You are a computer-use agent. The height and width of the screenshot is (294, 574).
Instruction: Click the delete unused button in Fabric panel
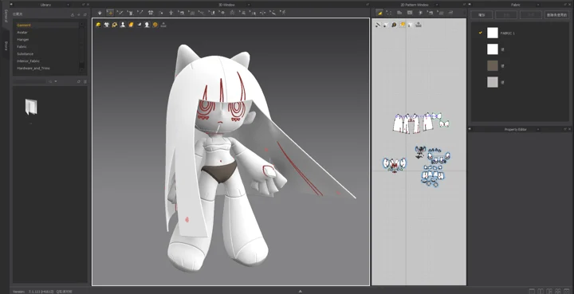coord(556,15)
